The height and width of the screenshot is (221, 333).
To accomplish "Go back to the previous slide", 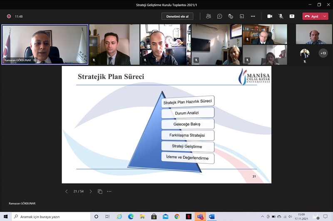I will (x=66, y=192).
